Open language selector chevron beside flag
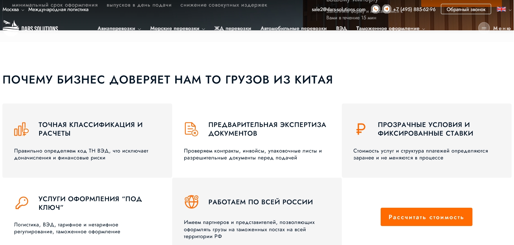The width and height of the screenshot is (514, 245). 510,10
